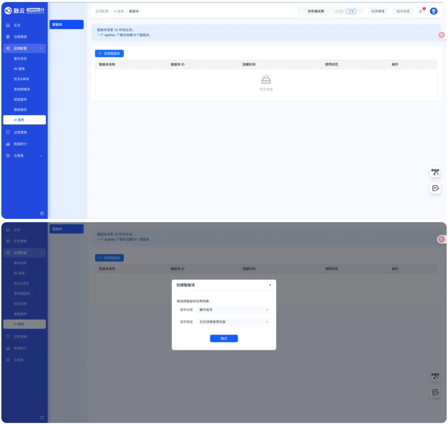Open 技术支持 in the top header
This screenshot has height=424, width=448.
(x=403, y=11)
